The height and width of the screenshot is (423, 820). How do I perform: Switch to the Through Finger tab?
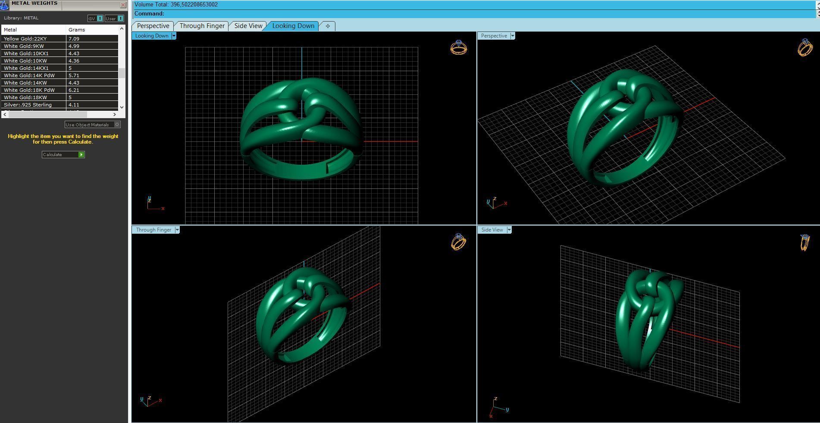coord(202,26)
